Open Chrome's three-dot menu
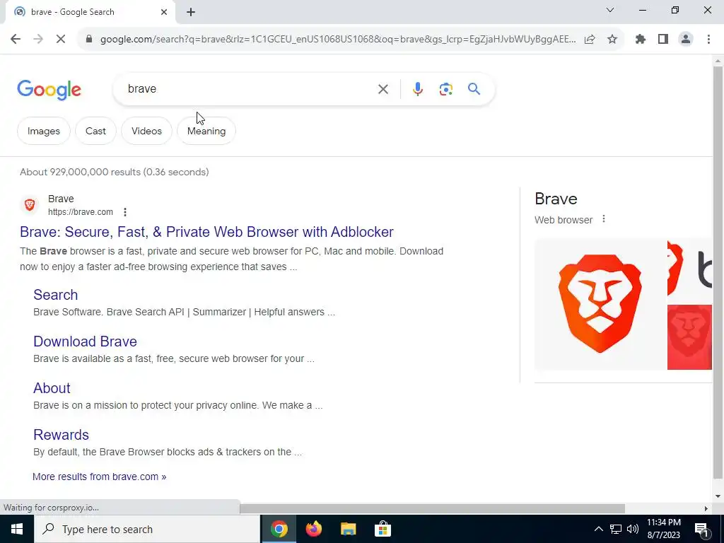 click(708, 40)
